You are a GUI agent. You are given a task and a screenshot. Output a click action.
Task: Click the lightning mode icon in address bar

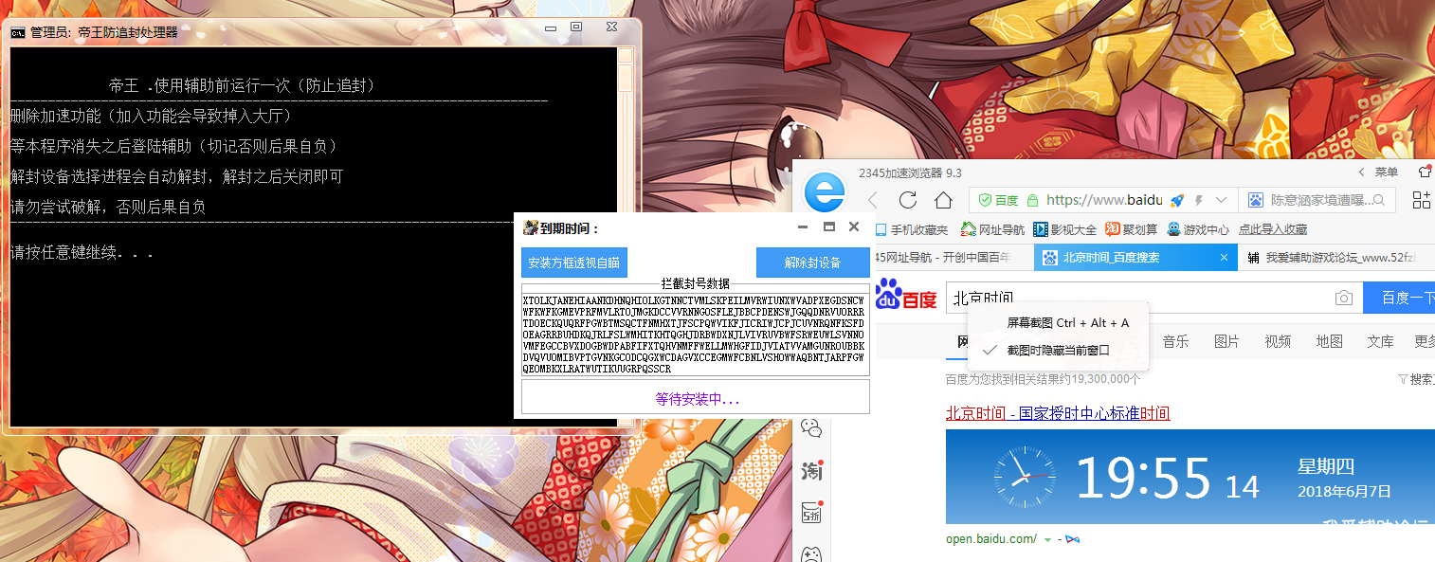tap(1199, 200)
